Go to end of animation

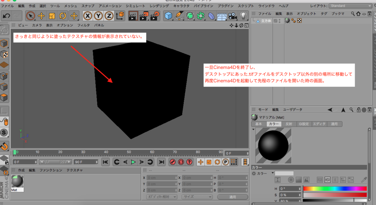162,162
